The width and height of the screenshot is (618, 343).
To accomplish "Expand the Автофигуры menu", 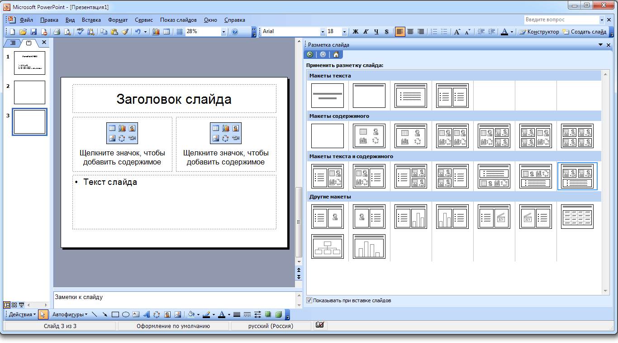I will tap(70, 314).
